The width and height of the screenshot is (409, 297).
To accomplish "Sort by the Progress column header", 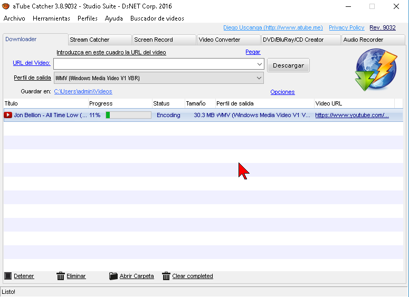I will click(120, 103).
